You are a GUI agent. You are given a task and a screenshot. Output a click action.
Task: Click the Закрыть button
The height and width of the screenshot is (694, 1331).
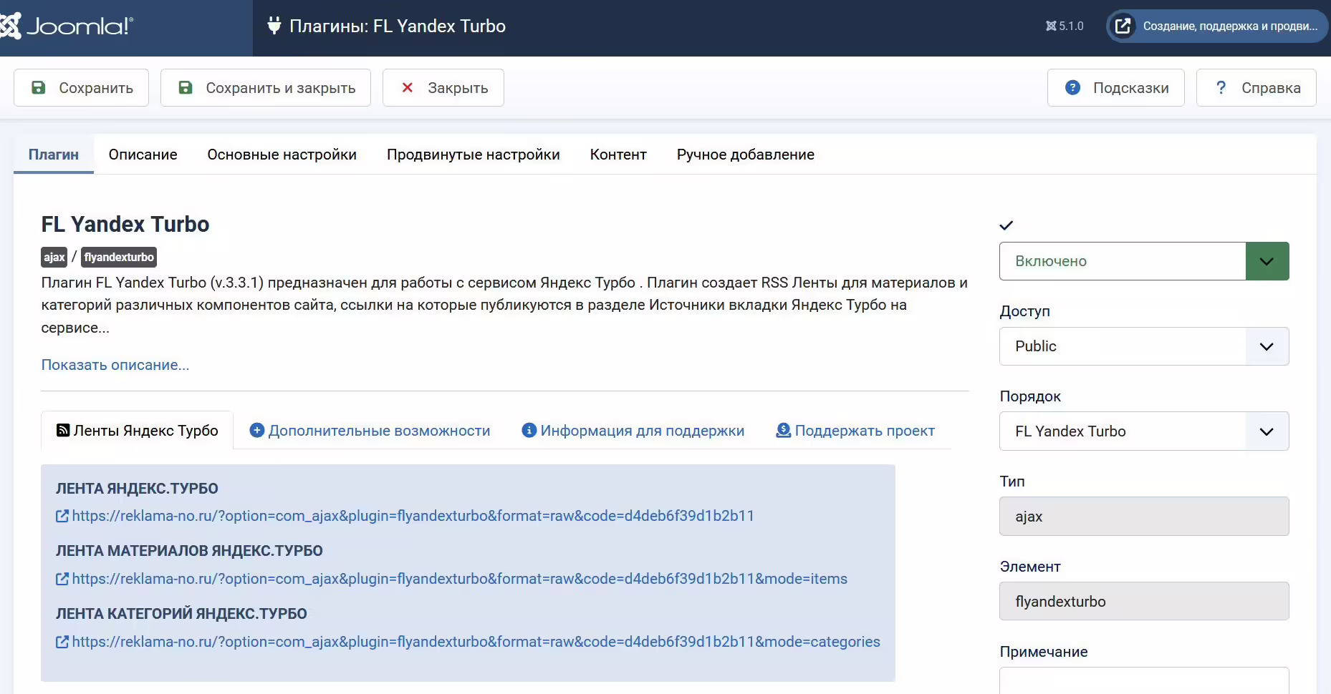tap(443, 87)
